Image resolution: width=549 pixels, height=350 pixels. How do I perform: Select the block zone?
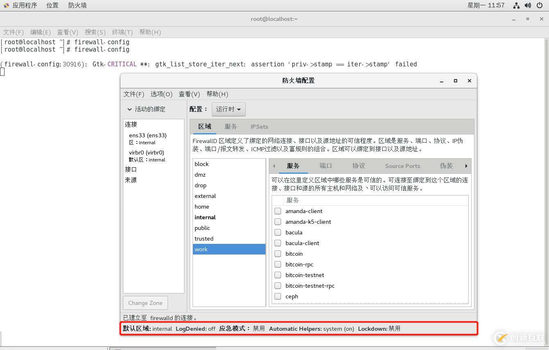[229, 164]
